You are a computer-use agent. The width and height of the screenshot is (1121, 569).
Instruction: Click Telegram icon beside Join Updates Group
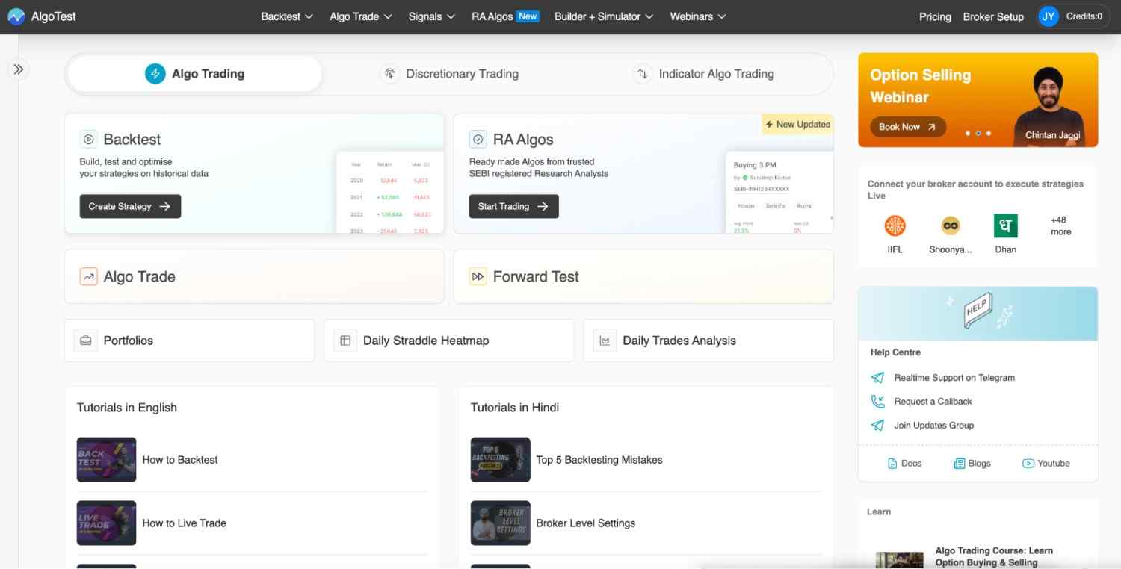[x=877, y=426]
